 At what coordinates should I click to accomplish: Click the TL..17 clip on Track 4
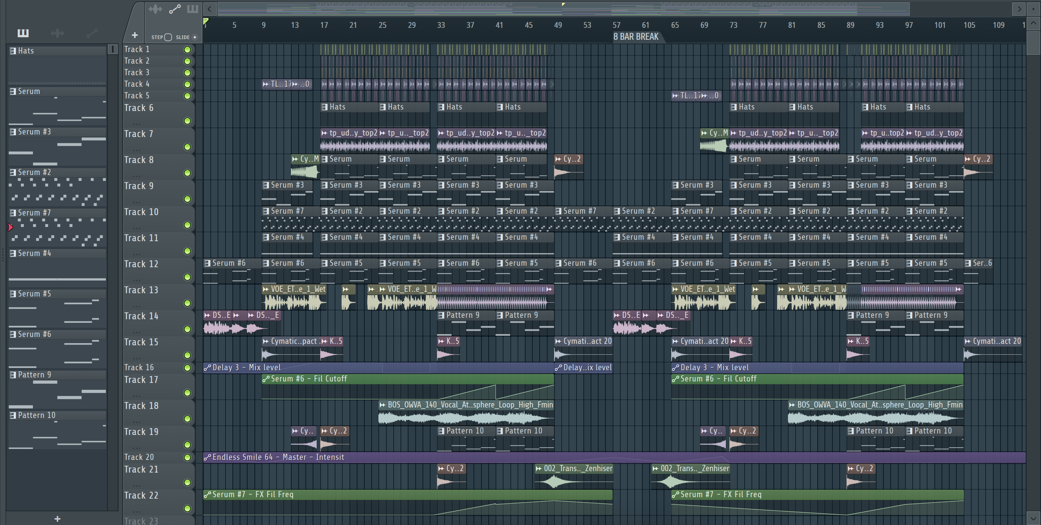pos(277,84)
